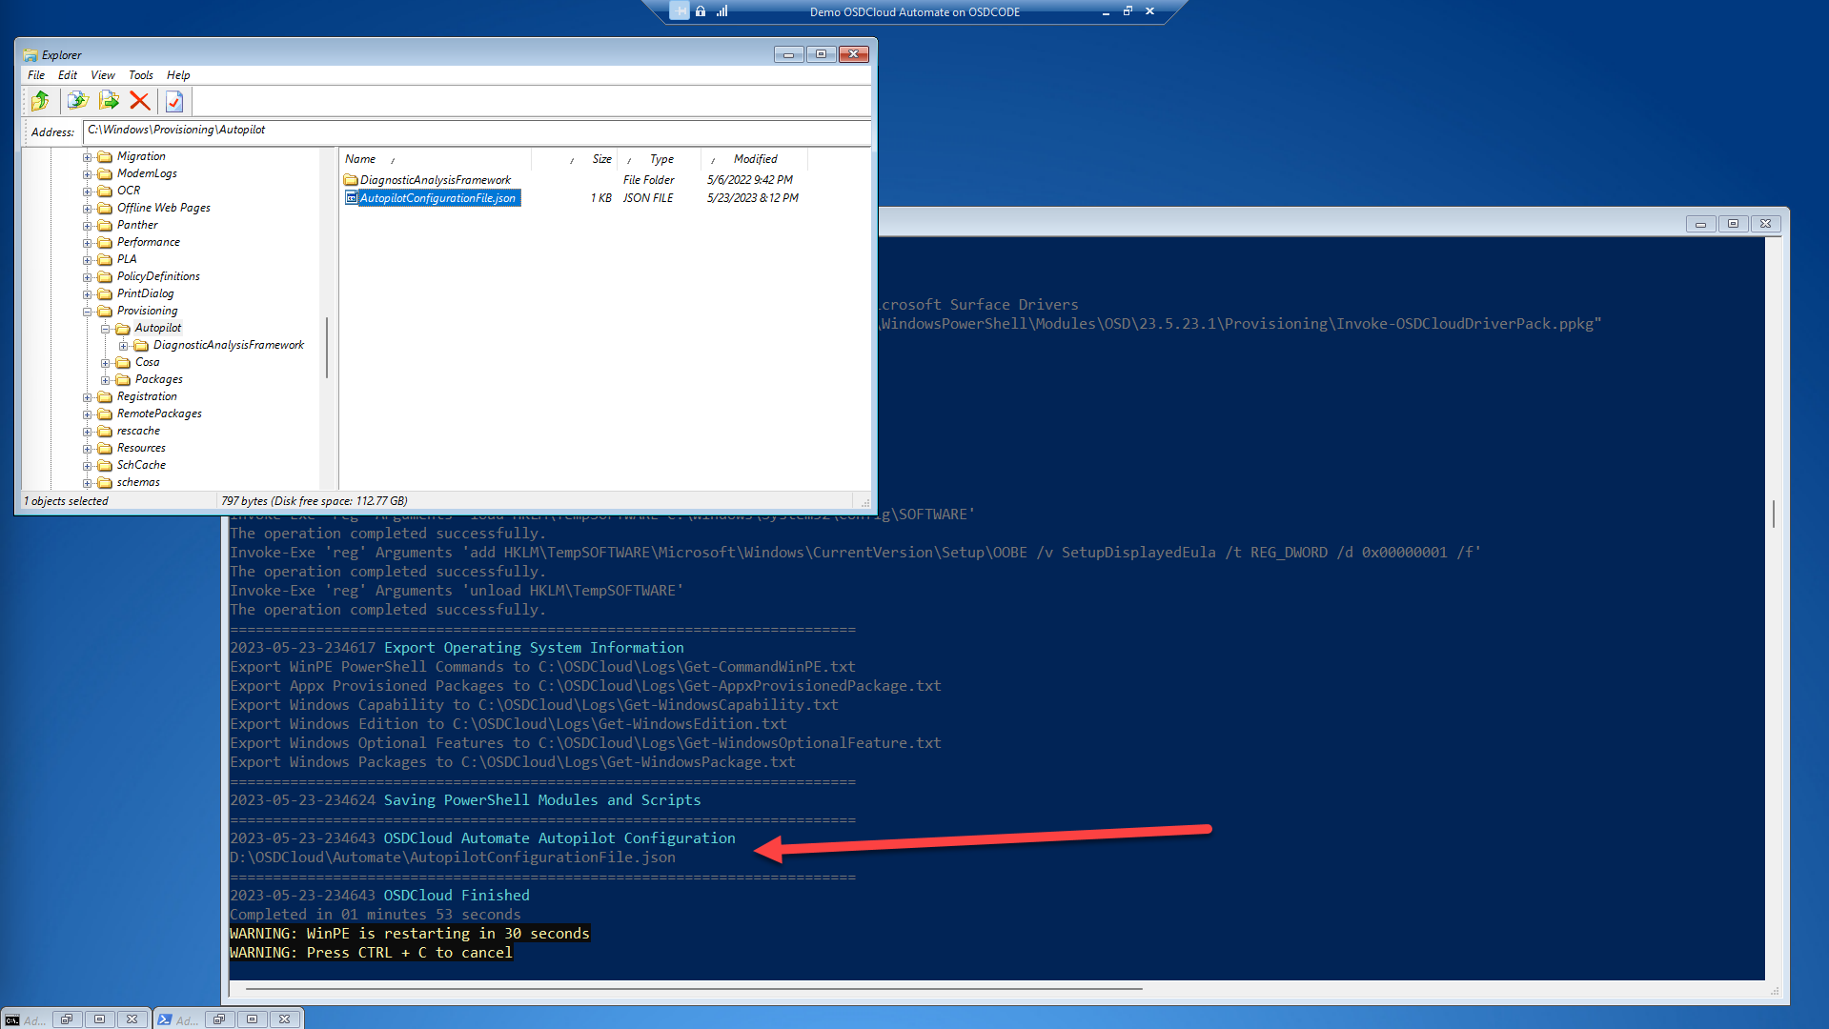Click the Up folder toolbar icon

[x=40, y=101]
